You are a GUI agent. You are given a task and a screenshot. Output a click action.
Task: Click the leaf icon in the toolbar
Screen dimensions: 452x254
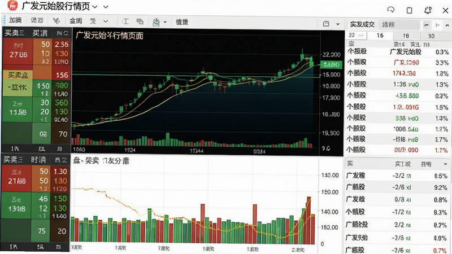pos(56,21)
